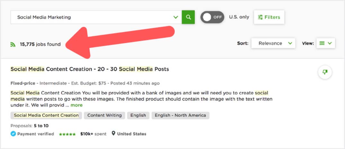Click the thumbs-down not interested icon
The image size is (345, 149).
pyautogui.click(x=325, y=72)
